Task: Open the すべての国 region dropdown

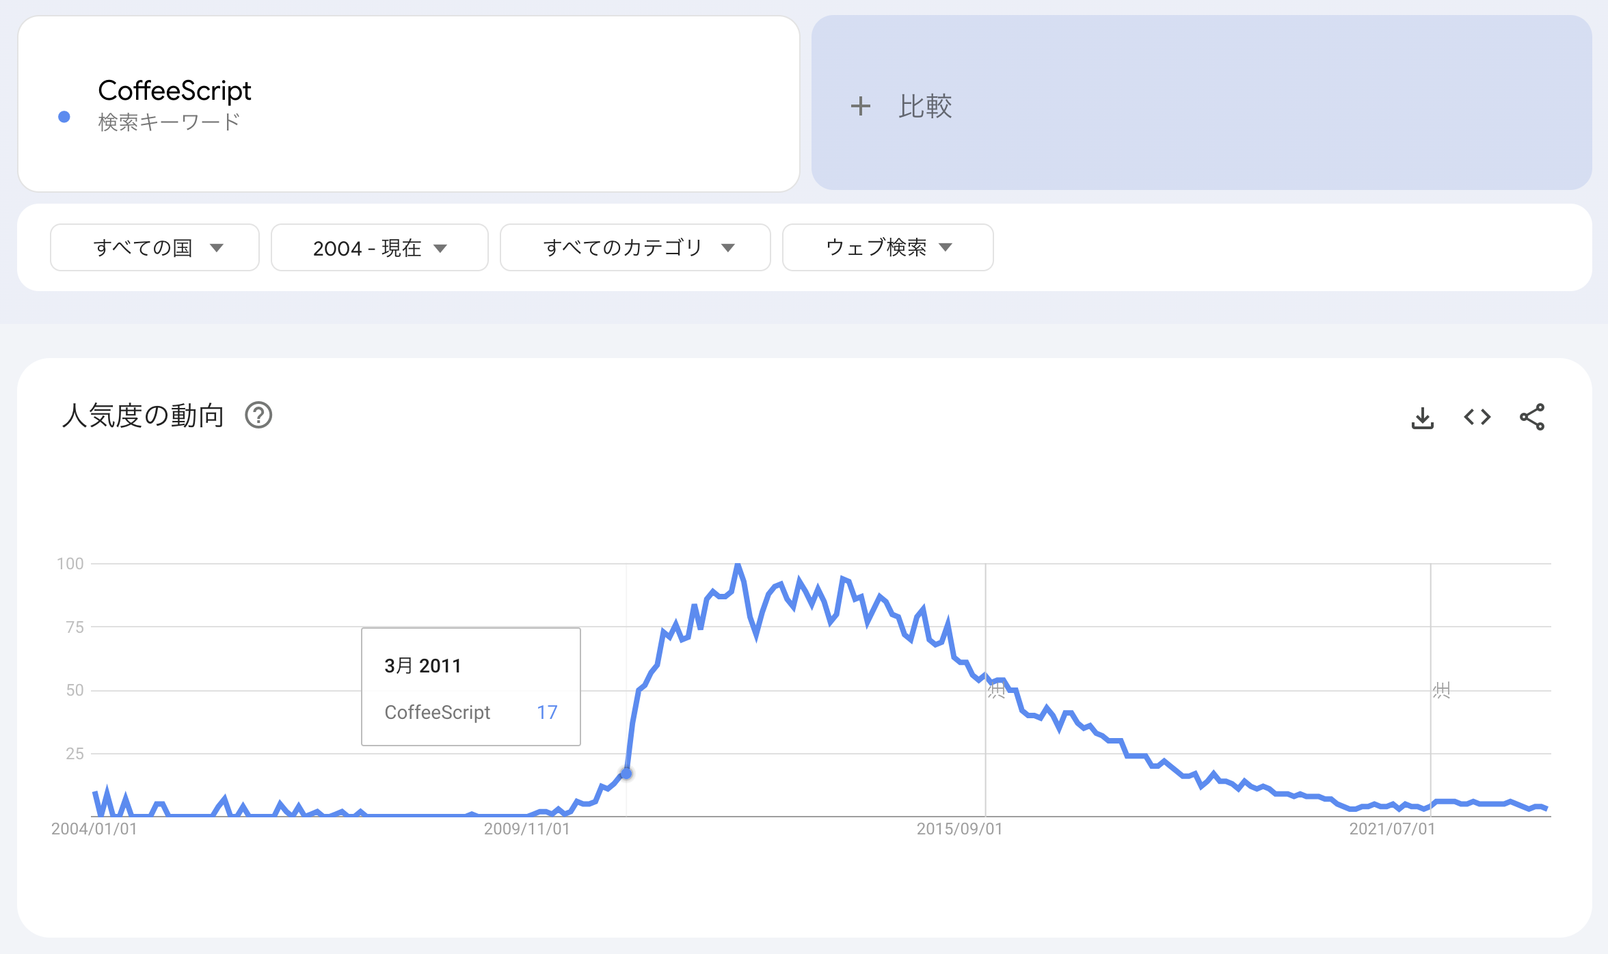Action: point(154,247)
